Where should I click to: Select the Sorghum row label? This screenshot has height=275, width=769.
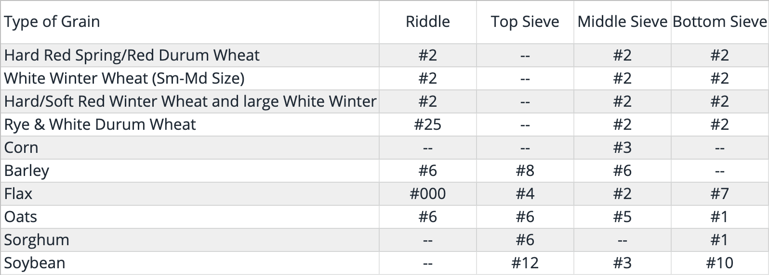point(37,240)
